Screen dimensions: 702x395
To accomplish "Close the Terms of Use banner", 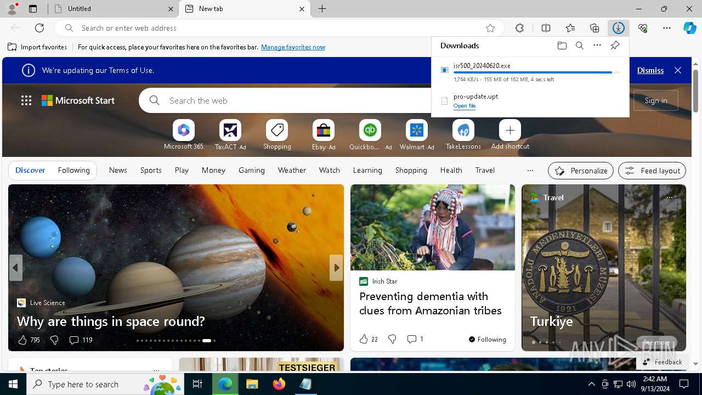I will (x=678, y=70).
